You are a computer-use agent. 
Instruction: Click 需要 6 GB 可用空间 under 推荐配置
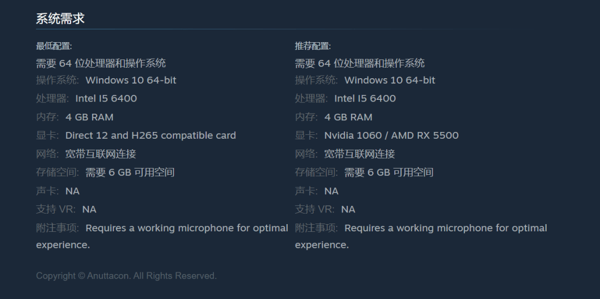[x=389, y=173]
